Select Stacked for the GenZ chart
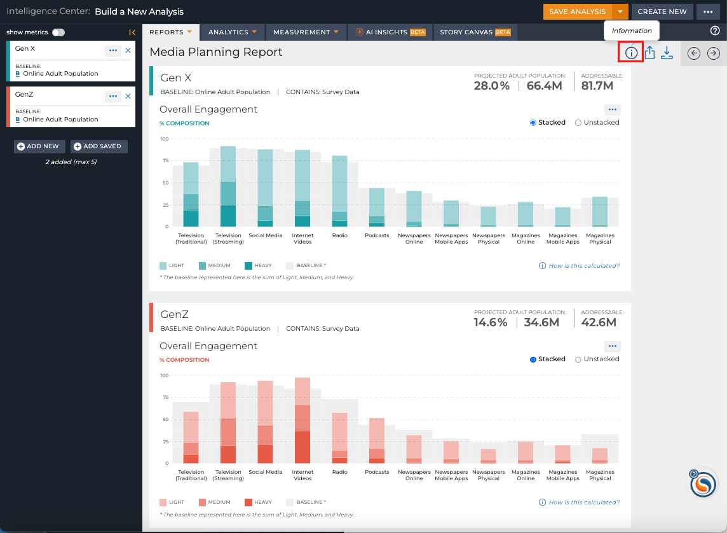The height and width of the screenshot is (533, 727). (548, 359)
